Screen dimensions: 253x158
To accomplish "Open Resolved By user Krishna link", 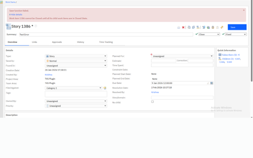I will (x=155, y=92).
